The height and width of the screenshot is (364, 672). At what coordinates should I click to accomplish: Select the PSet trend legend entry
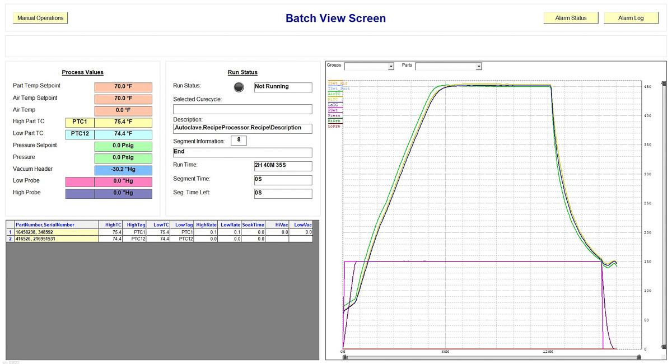point(333,110)
